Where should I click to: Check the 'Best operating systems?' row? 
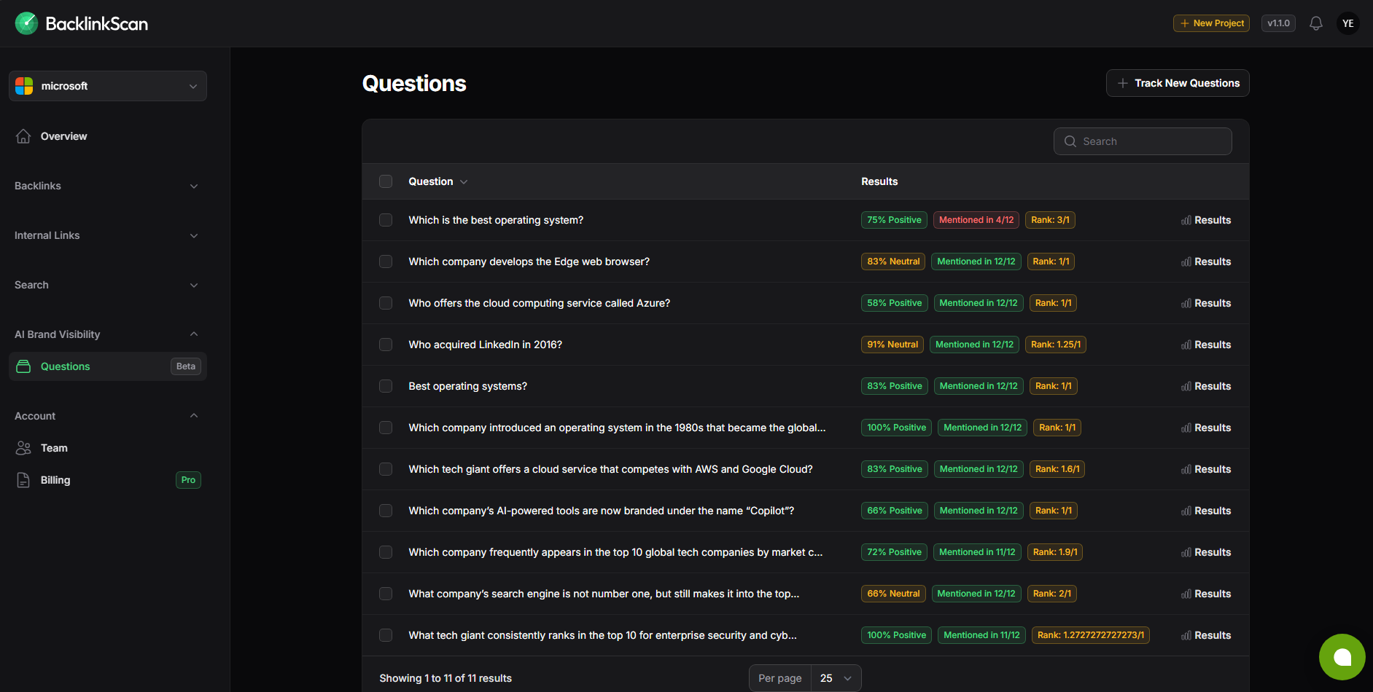(386, 386)
